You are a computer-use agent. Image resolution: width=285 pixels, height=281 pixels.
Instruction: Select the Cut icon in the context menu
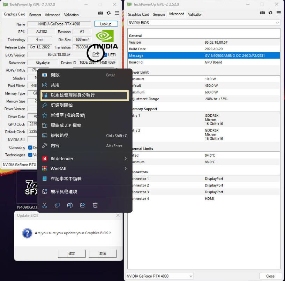point(45,205)
